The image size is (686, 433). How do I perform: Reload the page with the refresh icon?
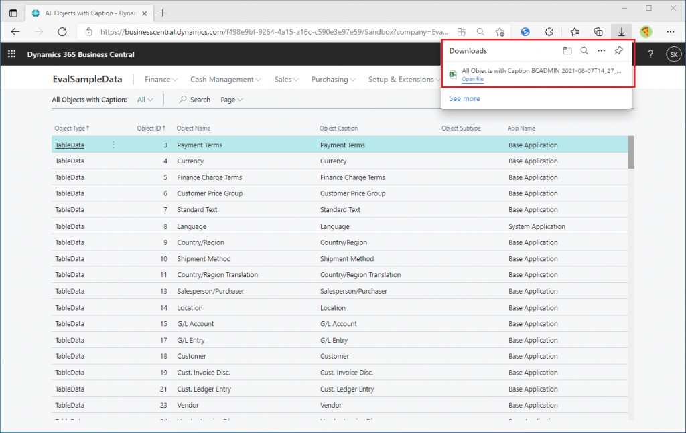[x=62, y=31]
